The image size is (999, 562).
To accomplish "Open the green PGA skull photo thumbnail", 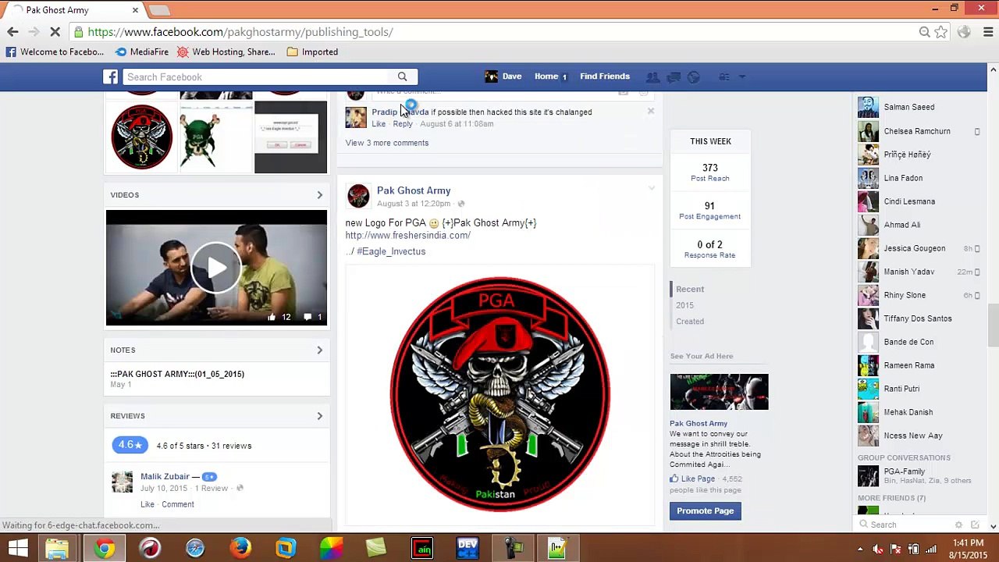I will pyautogui.click(x=216, y=137).
